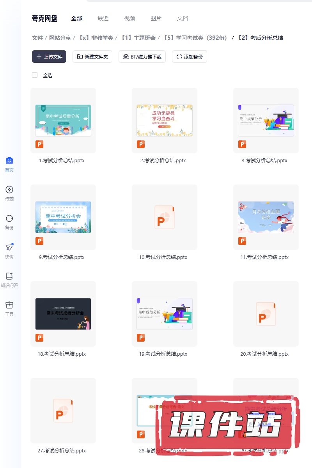The height and width of the screenshot is (468, 312).
Task: Click the 上传文件 upload button
Action: 49,57
